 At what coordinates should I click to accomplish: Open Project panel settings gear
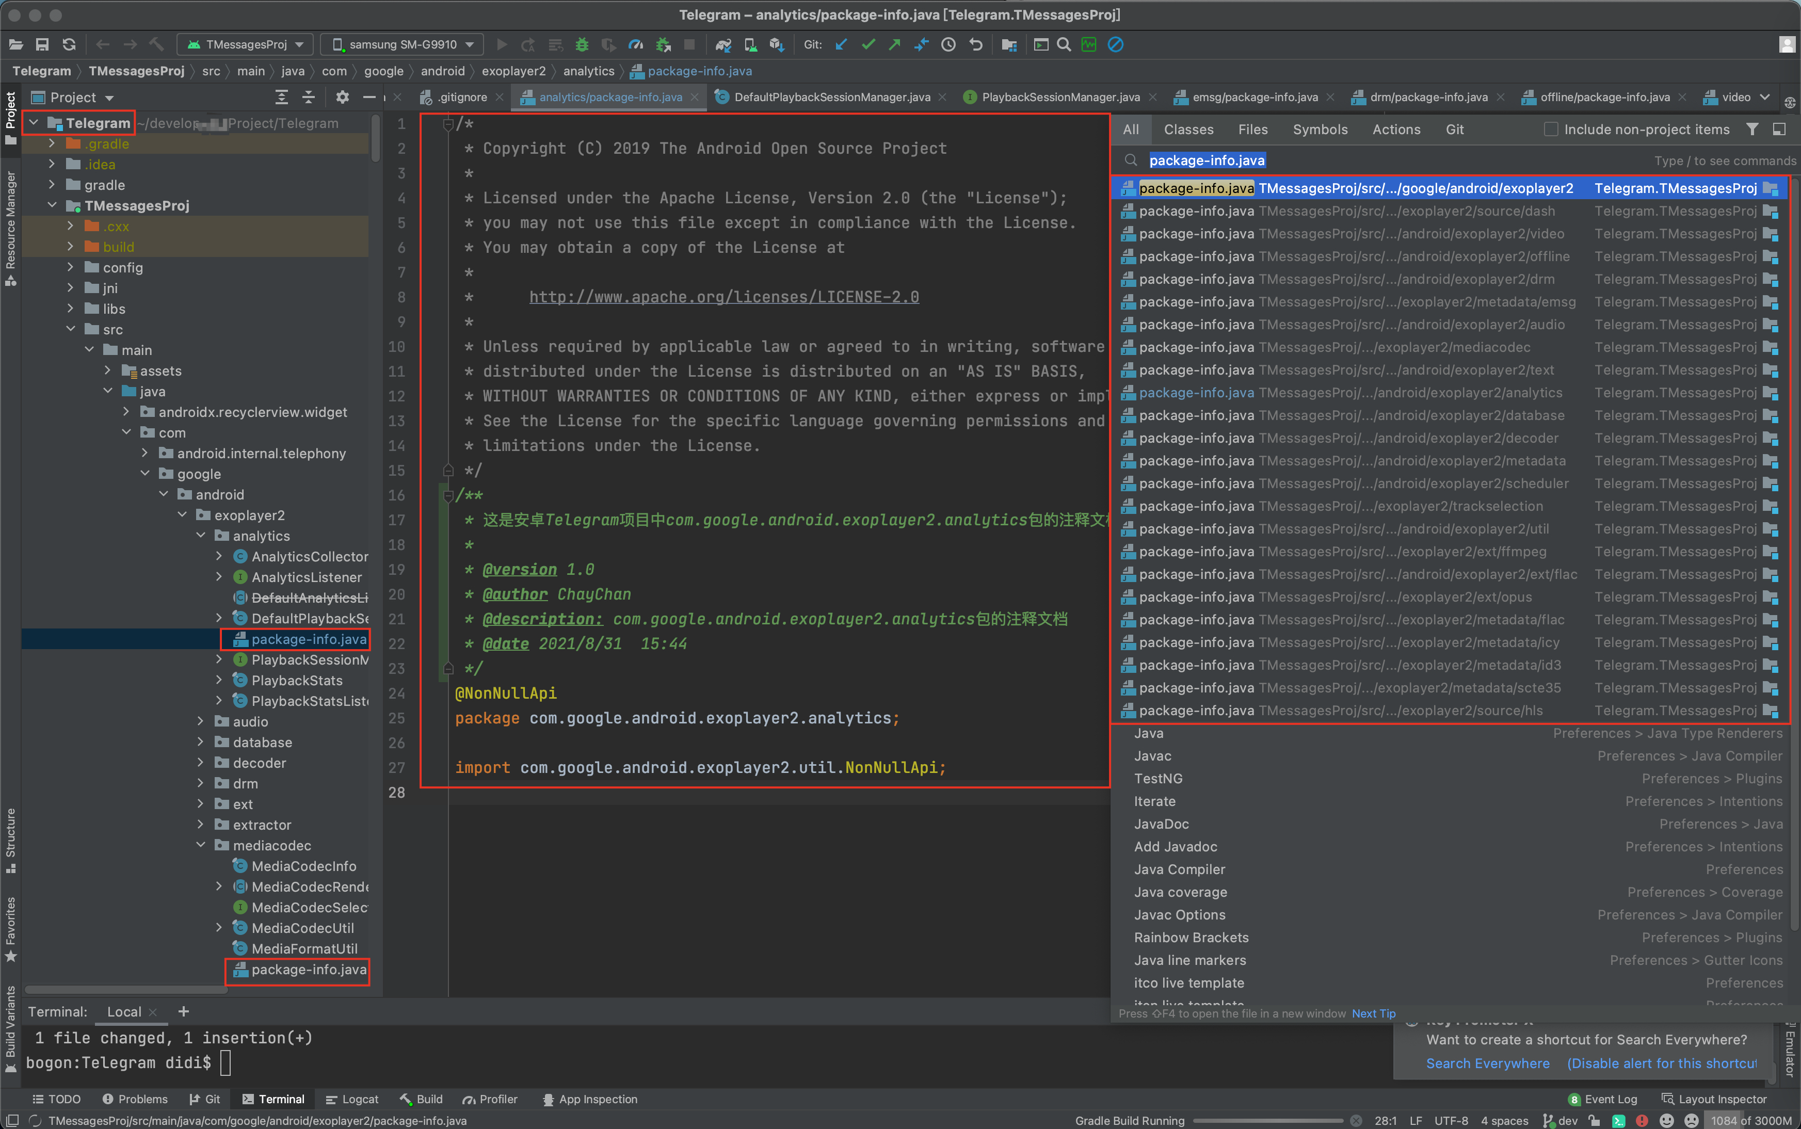[x=342, y=97]
